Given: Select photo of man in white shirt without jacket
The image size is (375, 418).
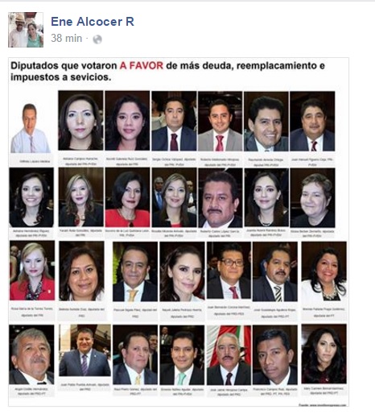Looking at the screenshot, I should 31,128.
